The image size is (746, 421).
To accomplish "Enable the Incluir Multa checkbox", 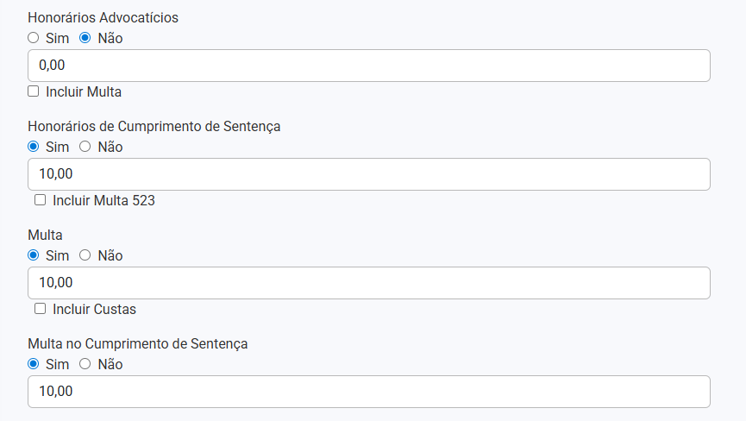I will pyautogui.click(x=34, y=91).
